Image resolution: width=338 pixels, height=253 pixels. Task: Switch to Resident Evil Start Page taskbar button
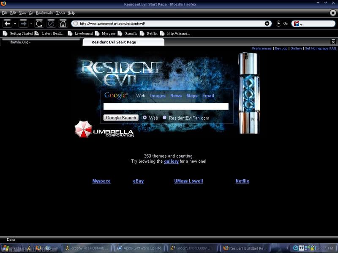(x=245, y=248)
